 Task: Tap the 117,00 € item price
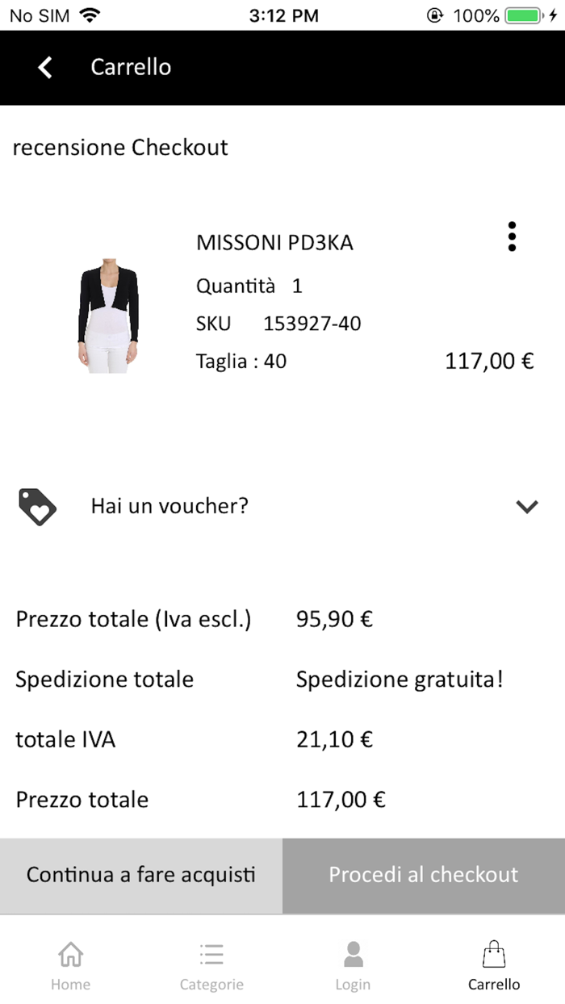tap(488, 361)
